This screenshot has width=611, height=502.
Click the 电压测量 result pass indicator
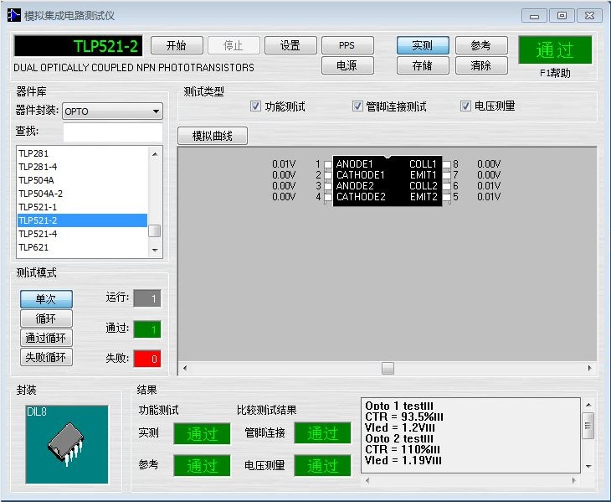(x=322, y=466)
